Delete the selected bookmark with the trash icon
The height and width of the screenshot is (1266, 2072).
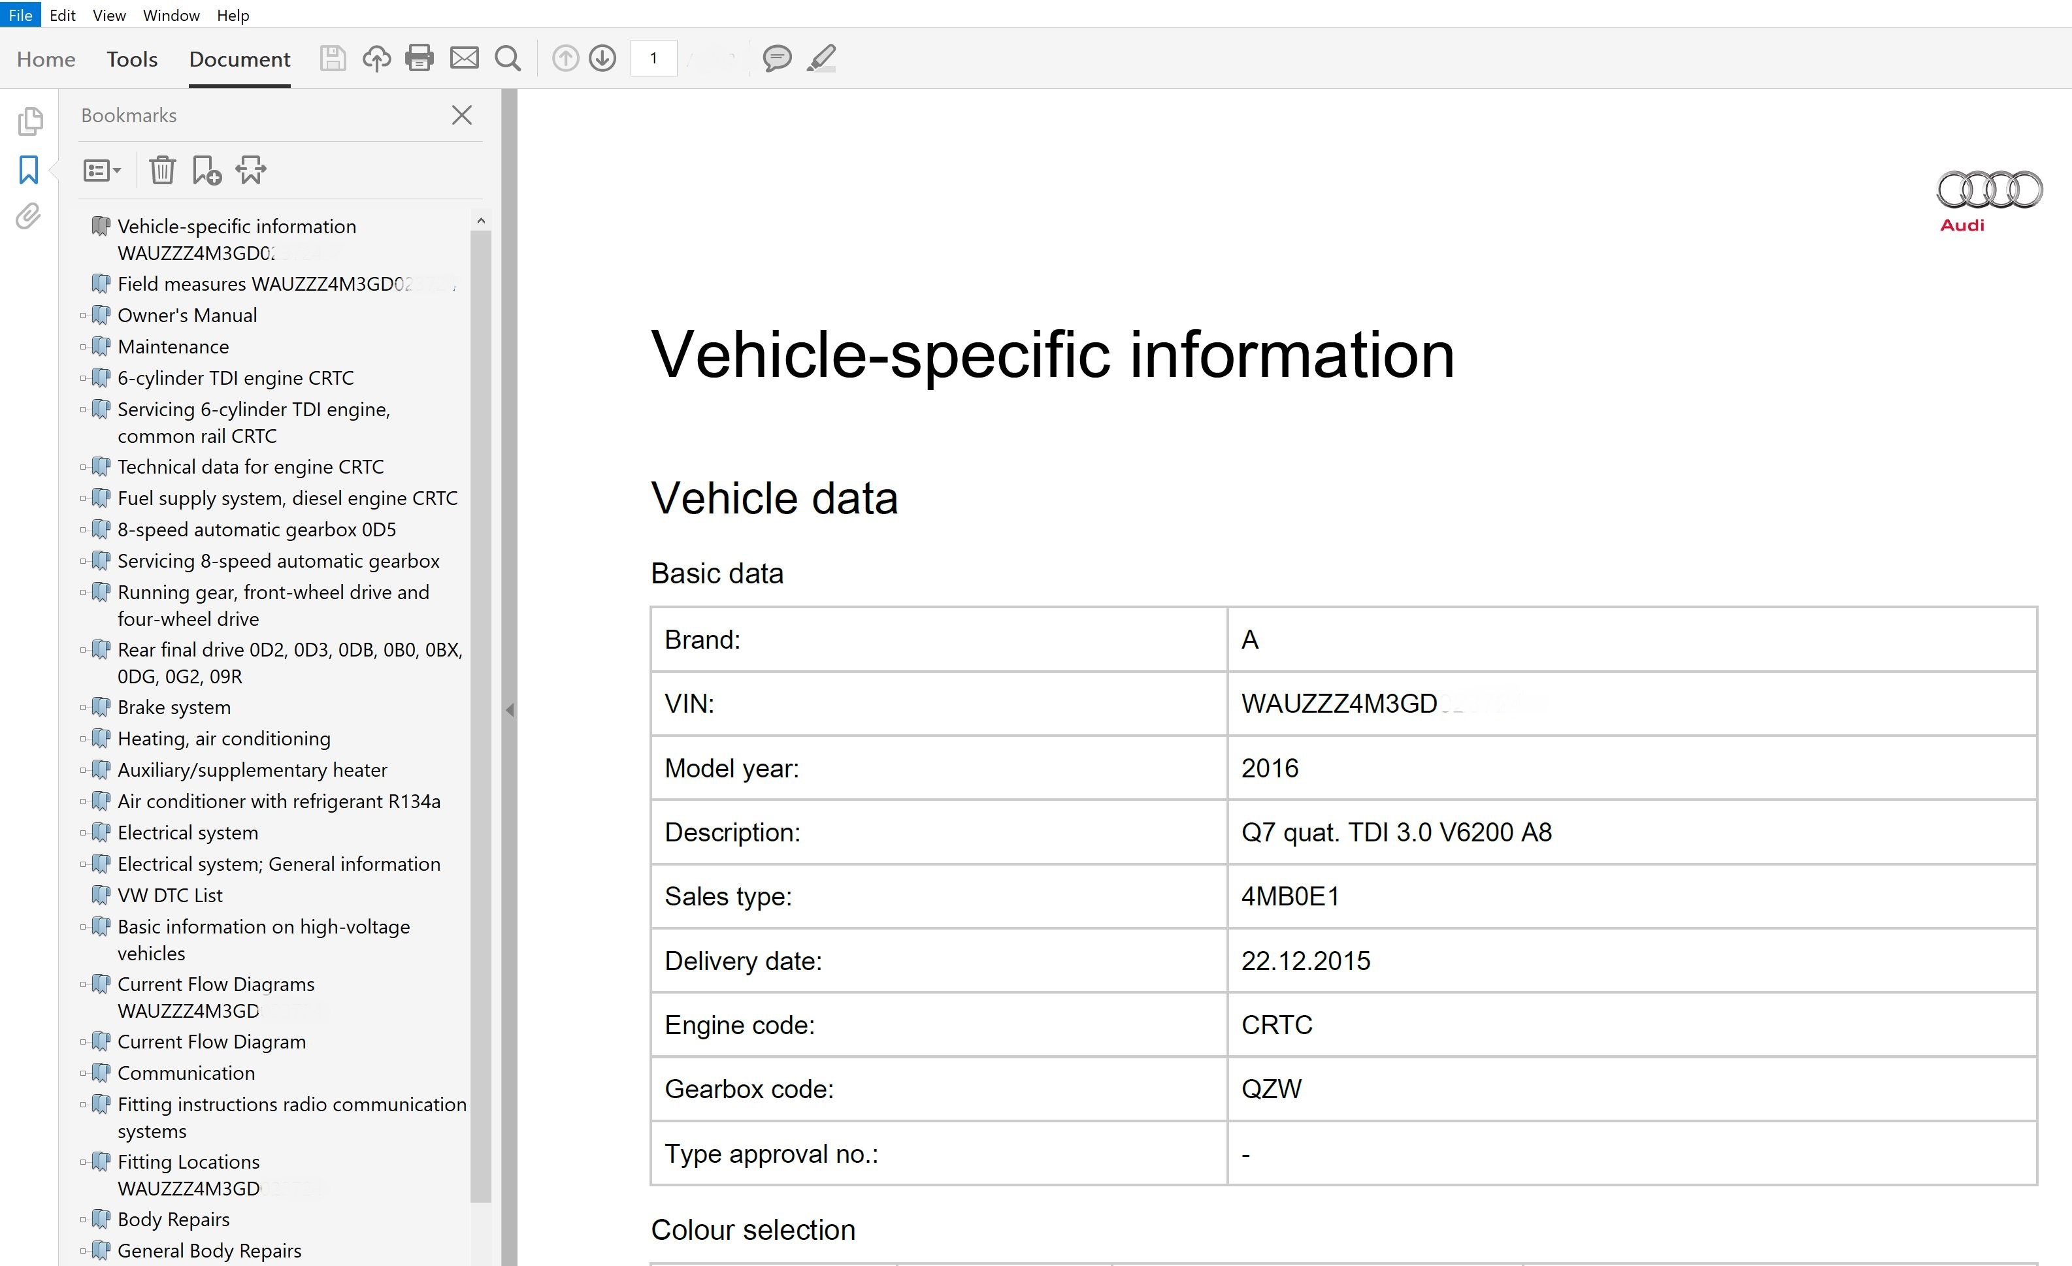(x=161, y=170)
